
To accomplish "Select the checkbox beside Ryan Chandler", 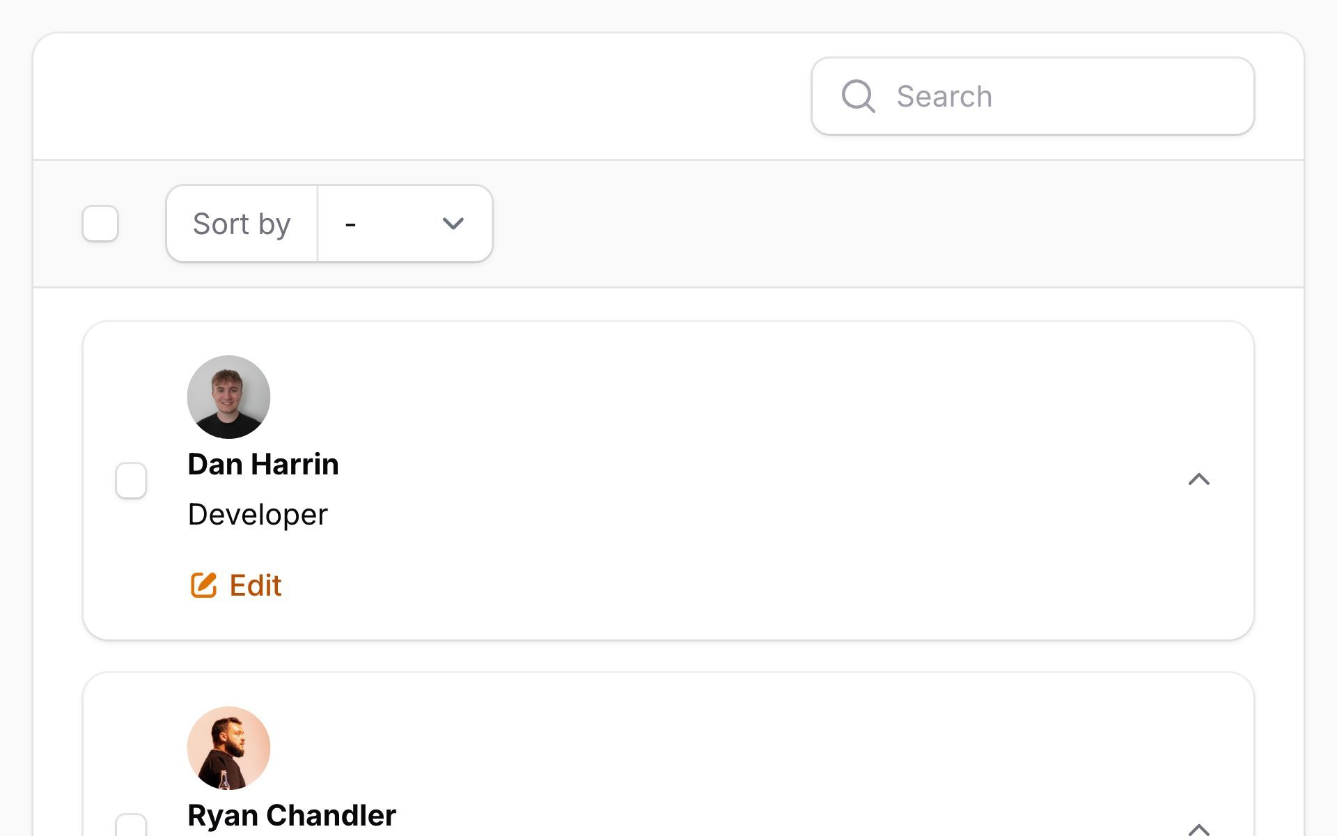I will [131, 826].
